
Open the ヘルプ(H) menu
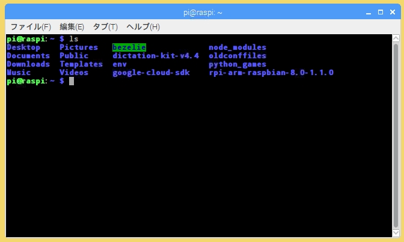tap(142, 27)
